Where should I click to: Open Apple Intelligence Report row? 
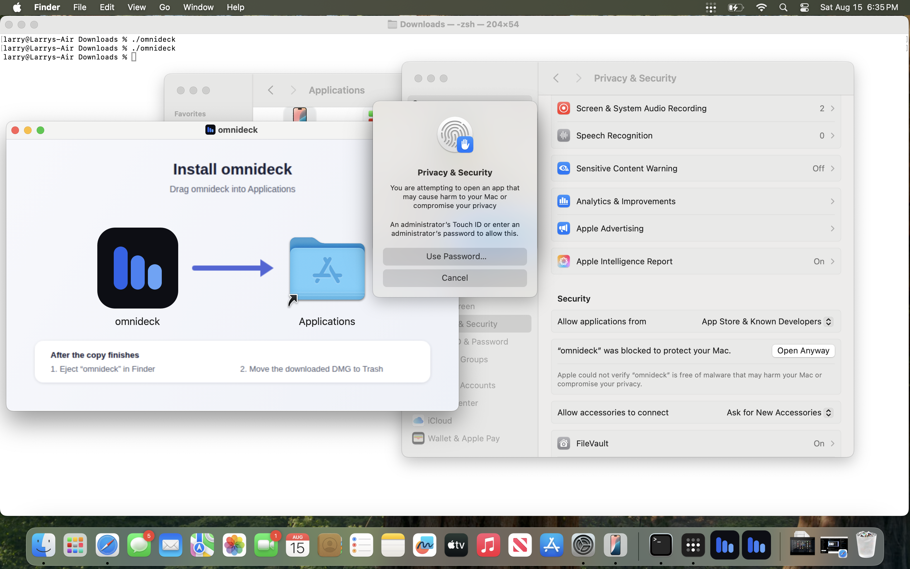point(696,261)
